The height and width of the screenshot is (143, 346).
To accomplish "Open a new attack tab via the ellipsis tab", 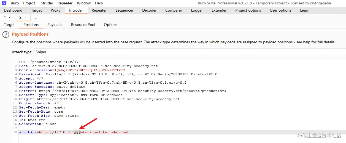I will coord(36,17).
